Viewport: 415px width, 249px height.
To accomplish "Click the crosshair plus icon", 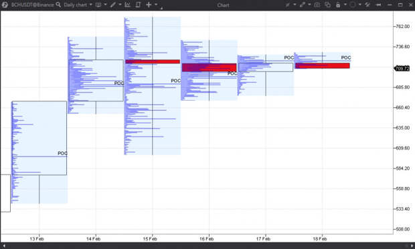I will (149, 5).
